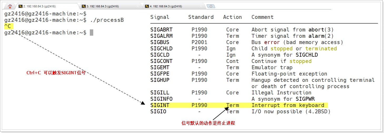Screen dimensions: 384x133
Task: Click the Signal column header
Action: tap(160, 17)
